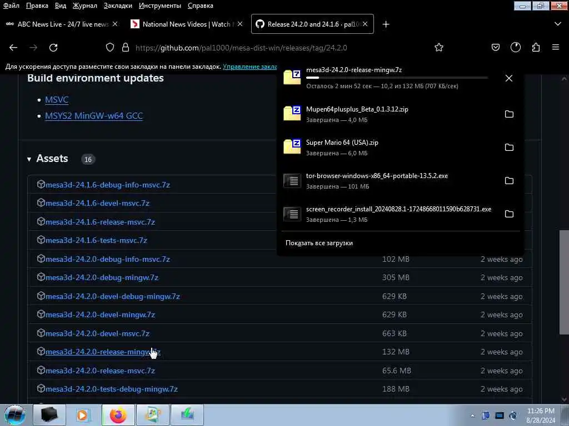Click download progress bar for mesa3d file
Image resolution: width=569 pixels, height=426 pixels.
tap(397, 78)
